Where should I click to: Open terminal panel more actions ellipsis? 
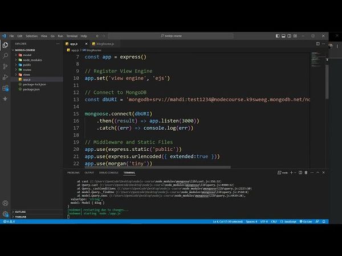(x=312, y=172)
